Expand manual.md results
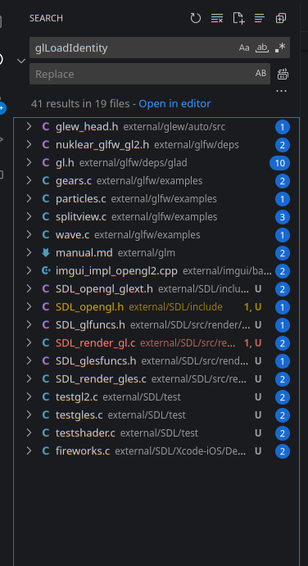The height and width of the screenshot is (566, 308). pyautogui.click(x=29, y=252)
